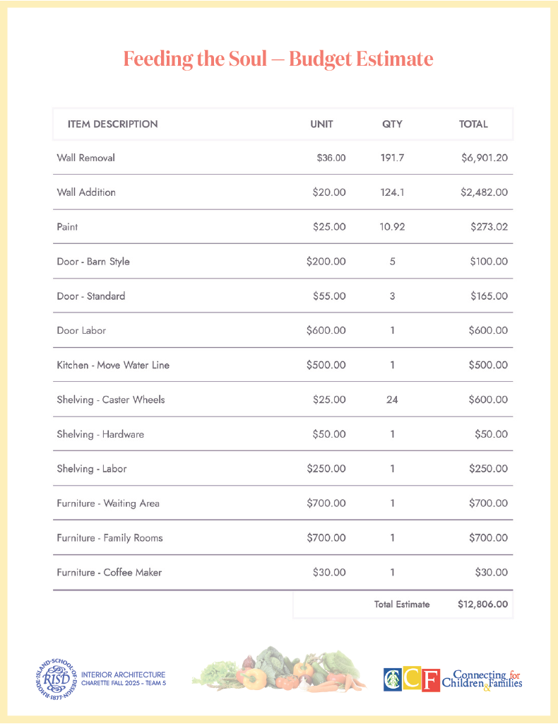
Task: Click the Furniture - Coffee Maker item
Action: [109, 573]
